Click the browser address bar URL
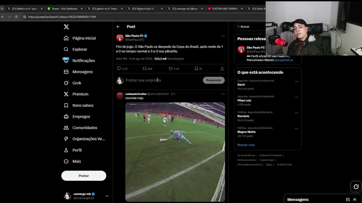The image size is (362, 203). point(62,17)
